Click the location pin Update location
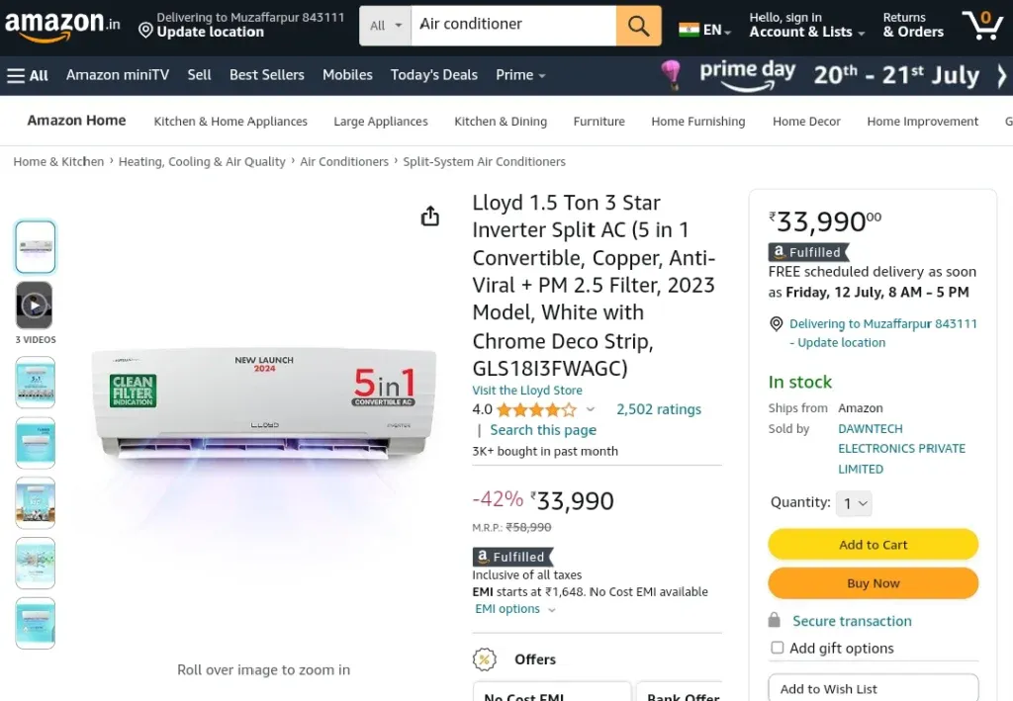The width and height of the screenshot is (1013, 701). [201, 25]
